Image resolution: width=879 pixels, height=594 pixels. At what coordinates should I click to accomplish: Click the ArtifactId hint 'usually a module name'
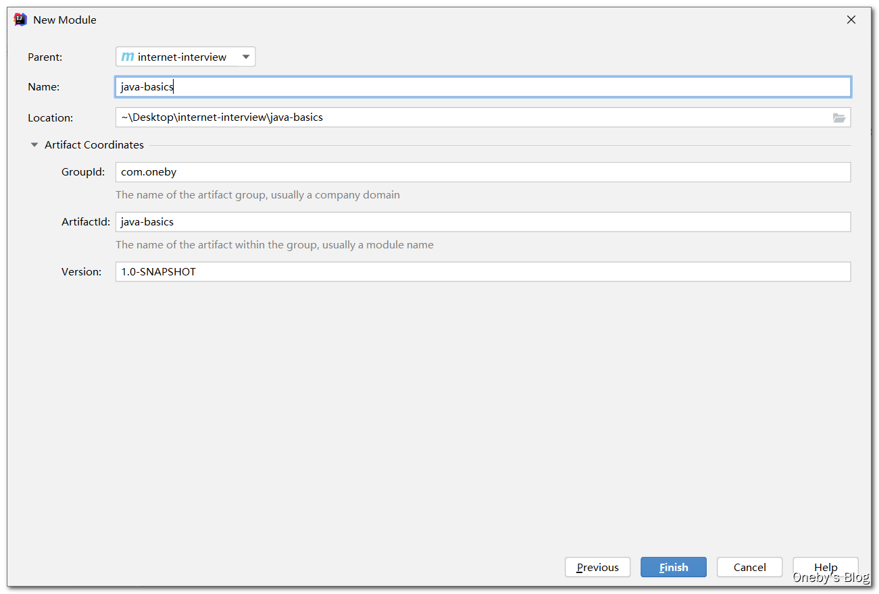[x=378, y=245]
